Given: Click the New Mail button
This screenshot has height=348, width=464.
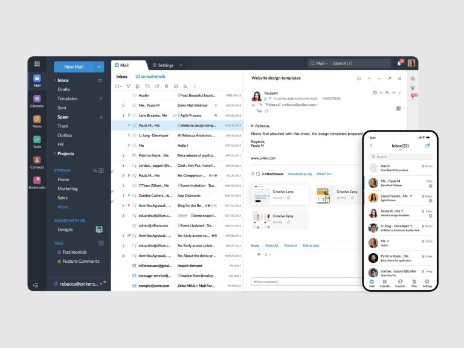Looking at the screenshot, I should coord(74,67).
